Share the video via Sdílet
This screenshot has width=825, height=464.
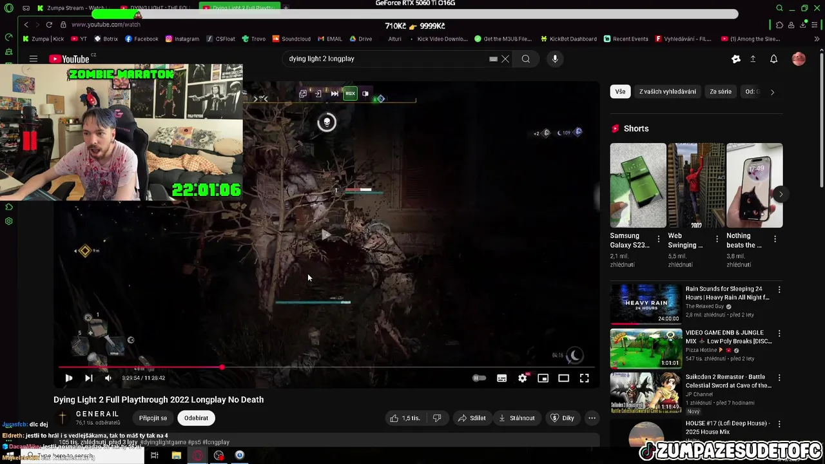point(472,418)
